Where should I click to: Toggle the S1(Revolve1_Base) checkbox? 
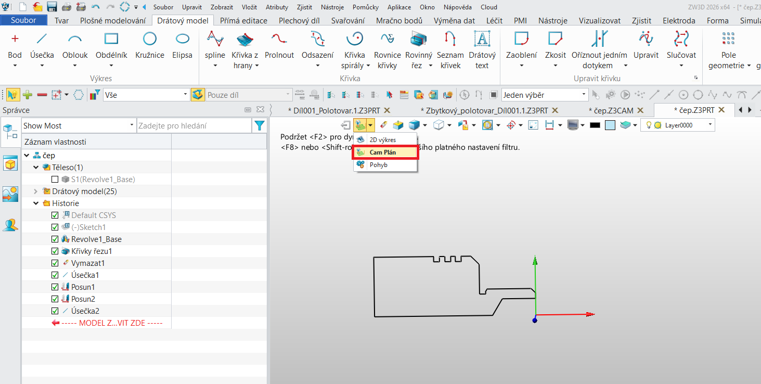55,180
